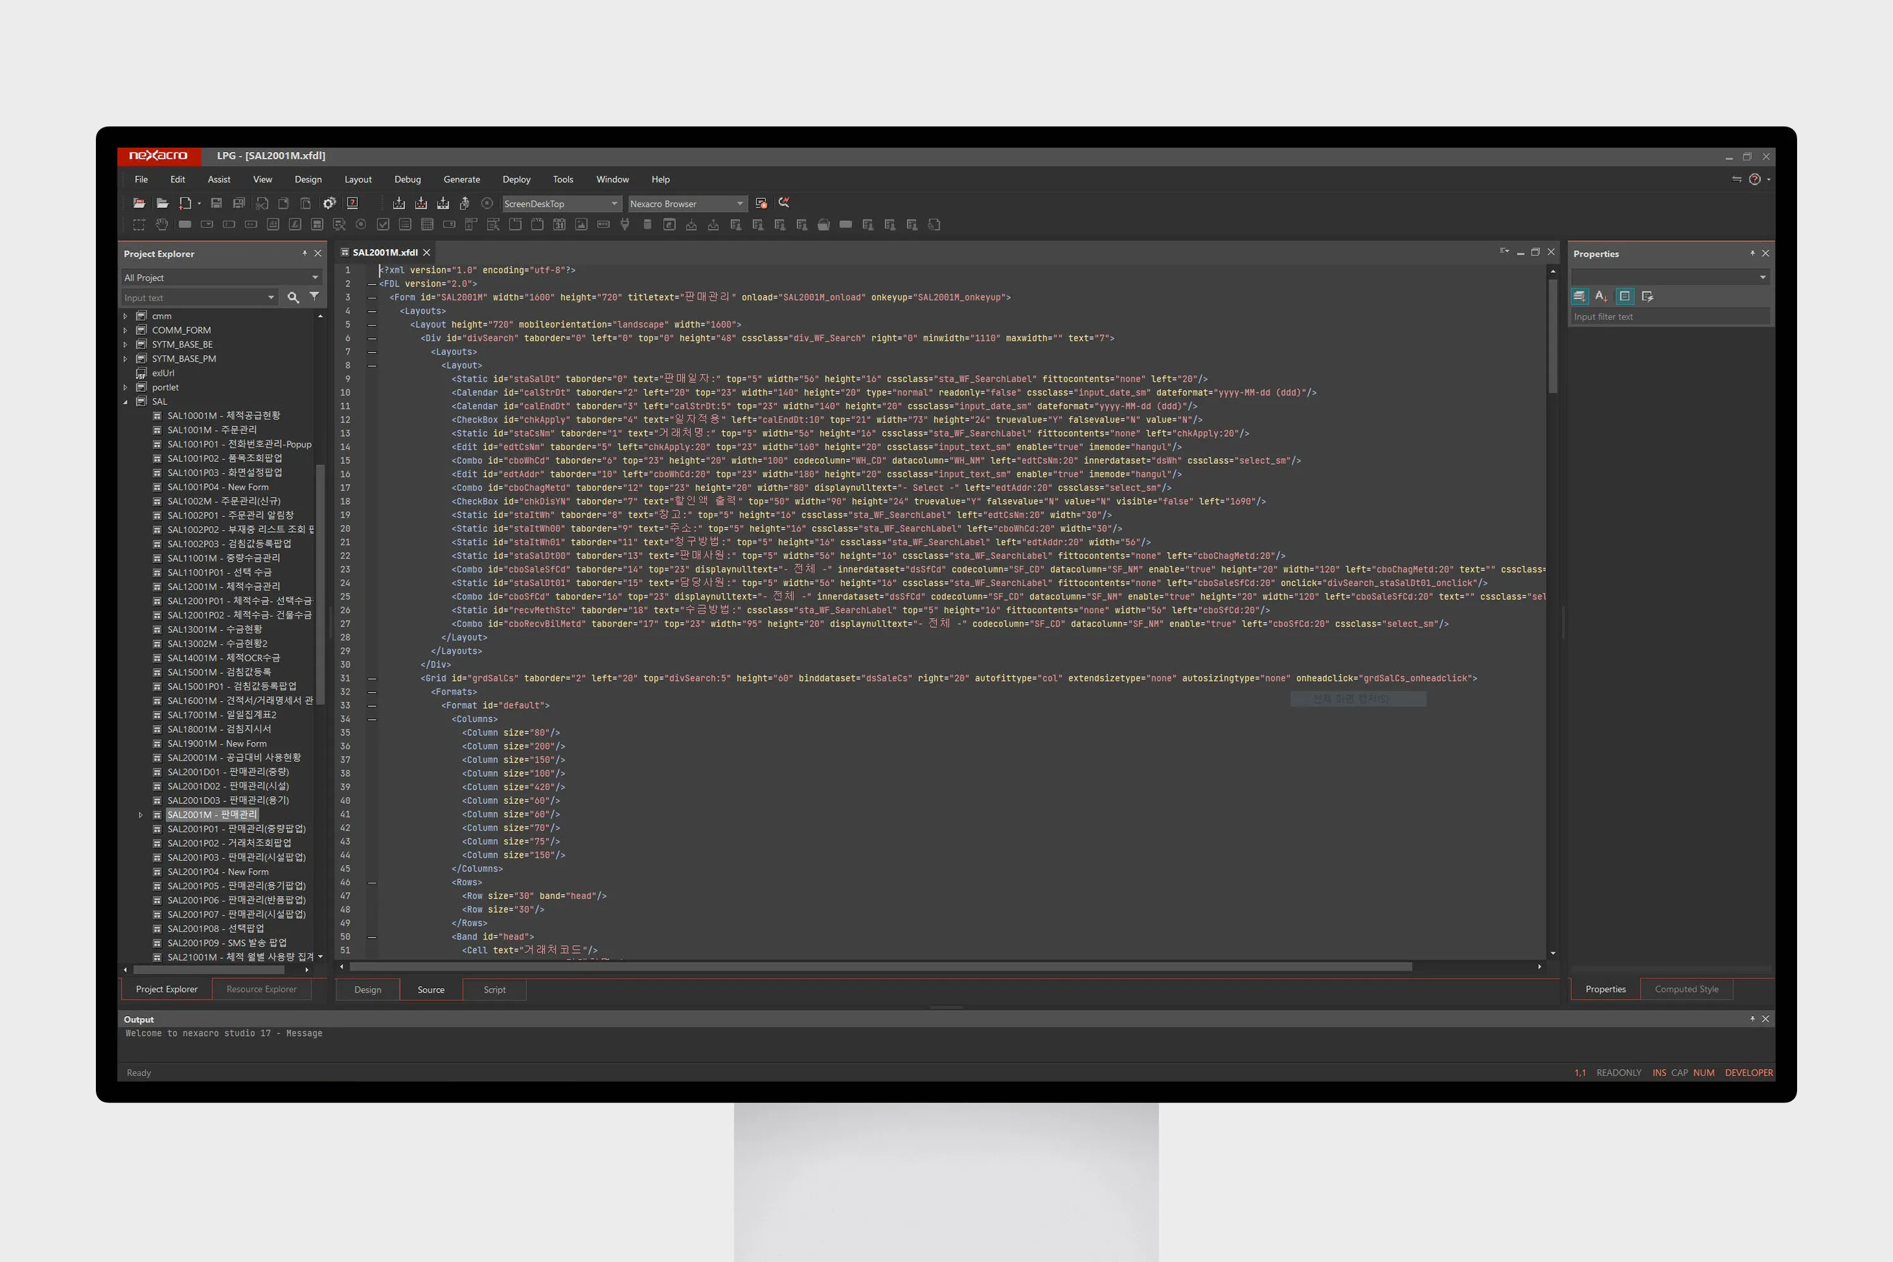1893x1262 pixels.
Task: Click the filter funnel icon in Project Explorer
Action: click(x=314, y=297)
